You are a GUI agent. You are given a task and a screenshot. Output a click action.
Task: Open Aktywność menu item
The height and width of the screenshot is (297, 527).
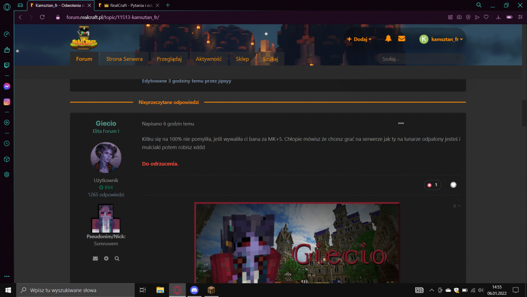coord(209,59)
